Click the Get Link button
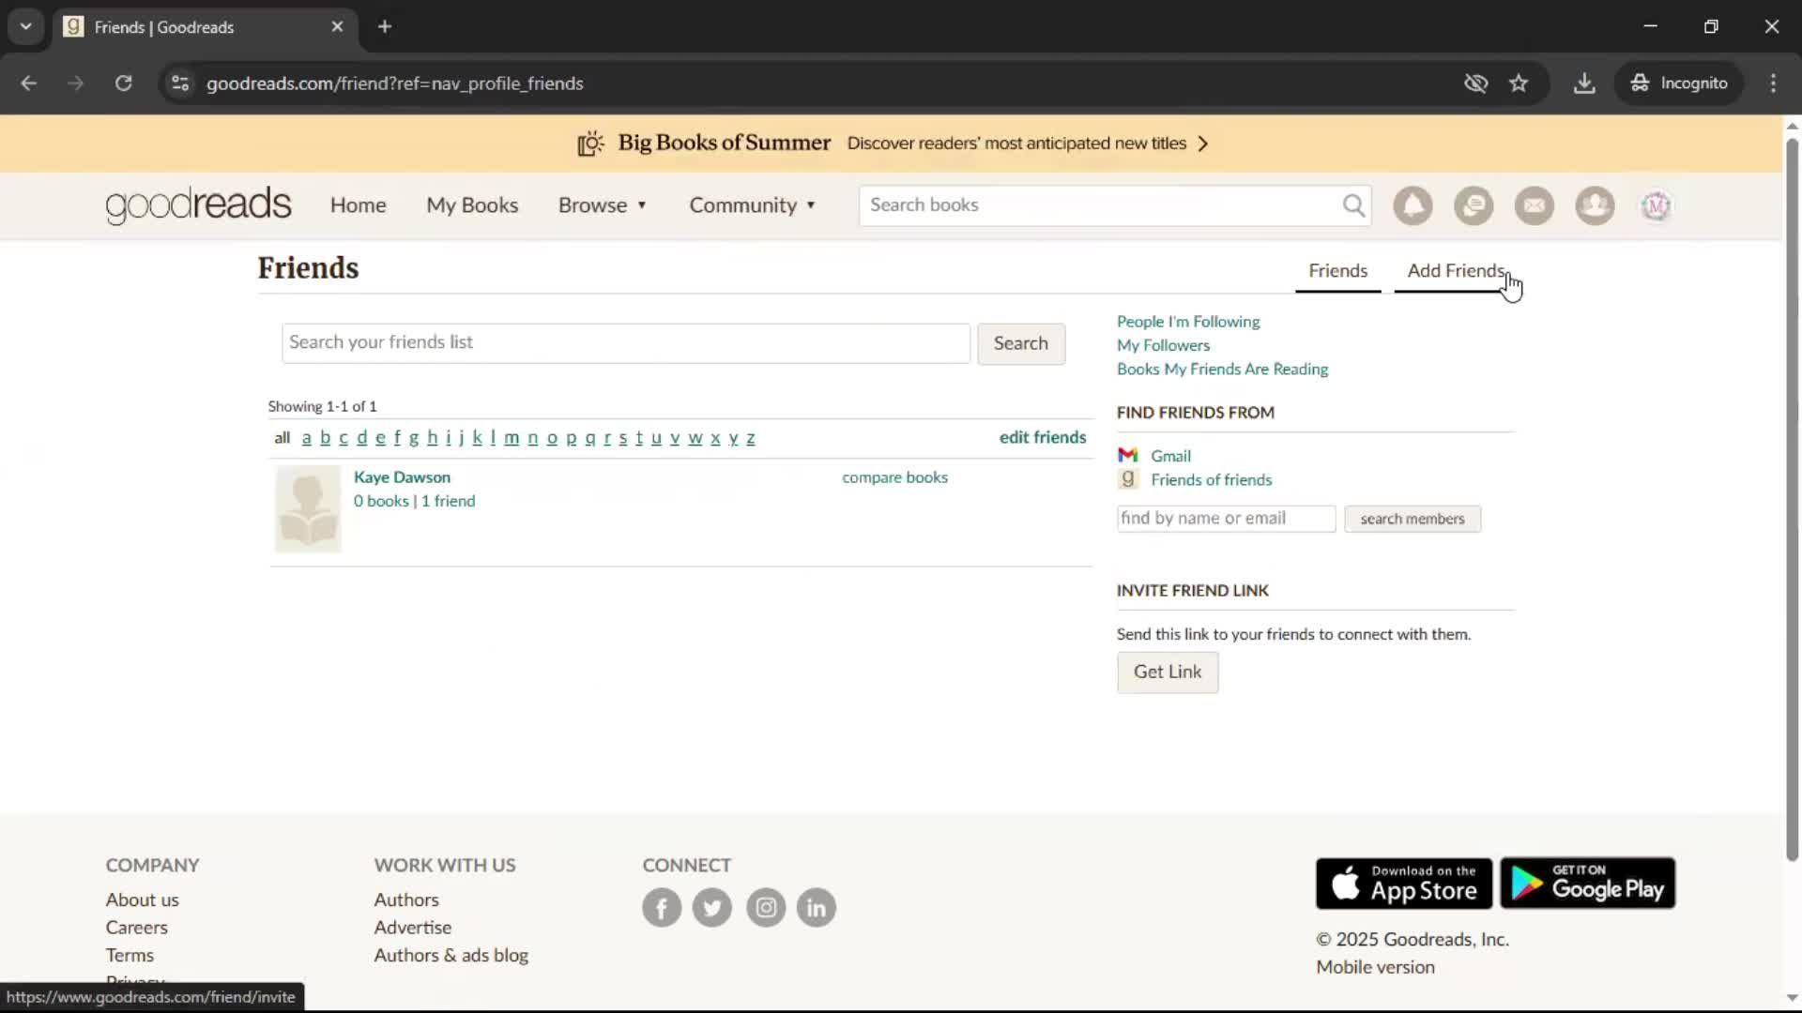Viewport: 1802px width, 1013px height. pyautogui.click(x=1167, y=672)
